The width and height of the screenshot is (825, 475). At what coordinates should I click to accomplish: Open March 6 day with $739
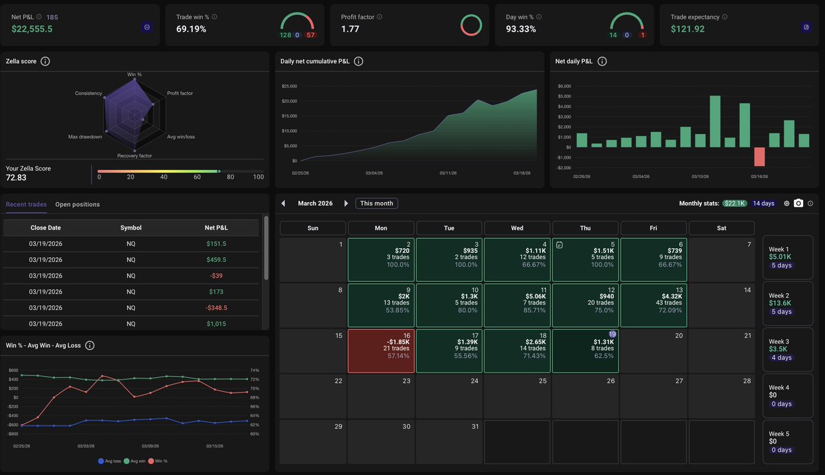653,260
